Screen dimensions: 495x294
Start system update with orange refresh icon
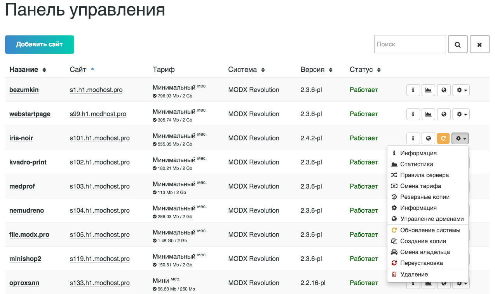(x=443, y=138)
